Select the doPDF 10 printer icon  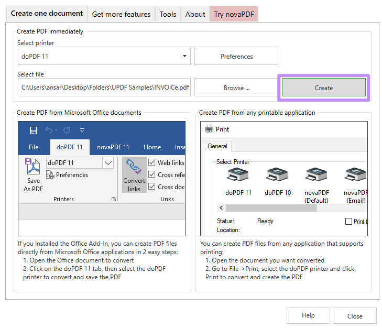click(277, 174)
